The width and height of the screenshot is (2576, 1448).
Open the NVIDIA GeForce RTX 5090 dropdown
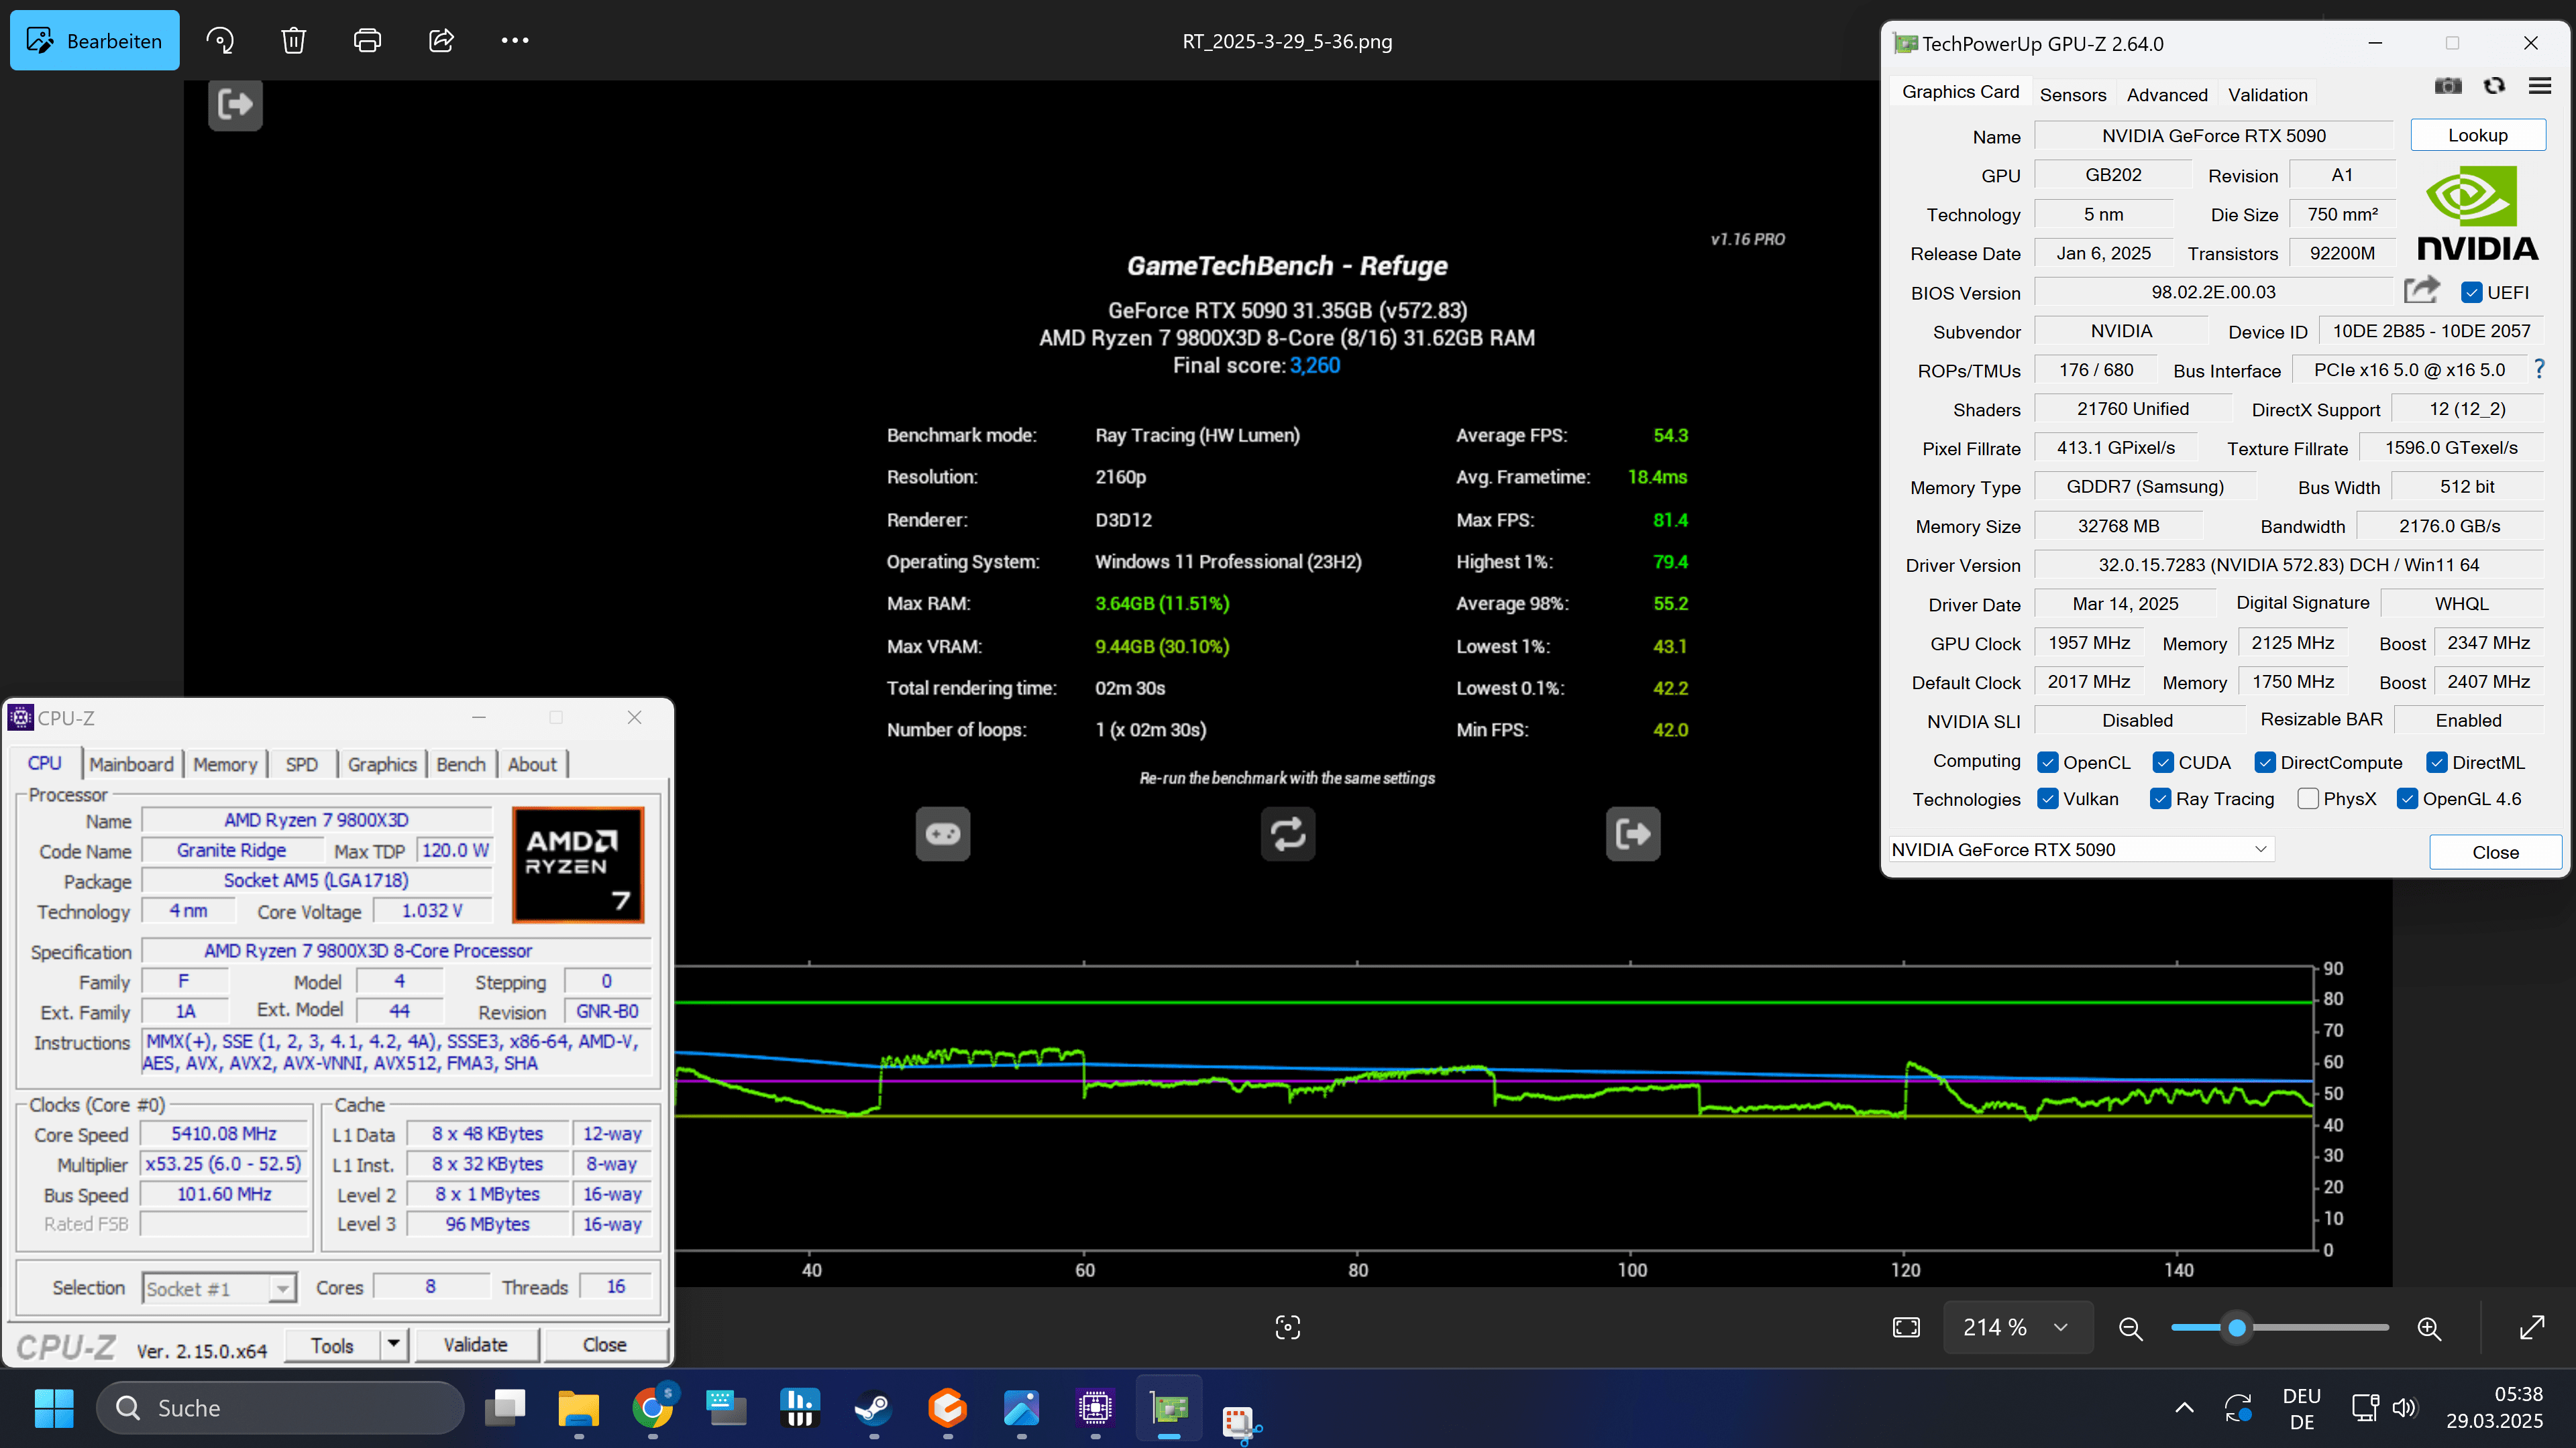pos(2260,849)
